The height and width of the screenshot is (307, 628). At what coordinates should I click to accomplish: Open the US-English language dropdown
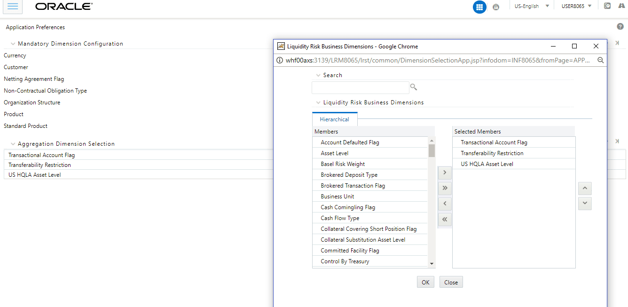(532, 6)
